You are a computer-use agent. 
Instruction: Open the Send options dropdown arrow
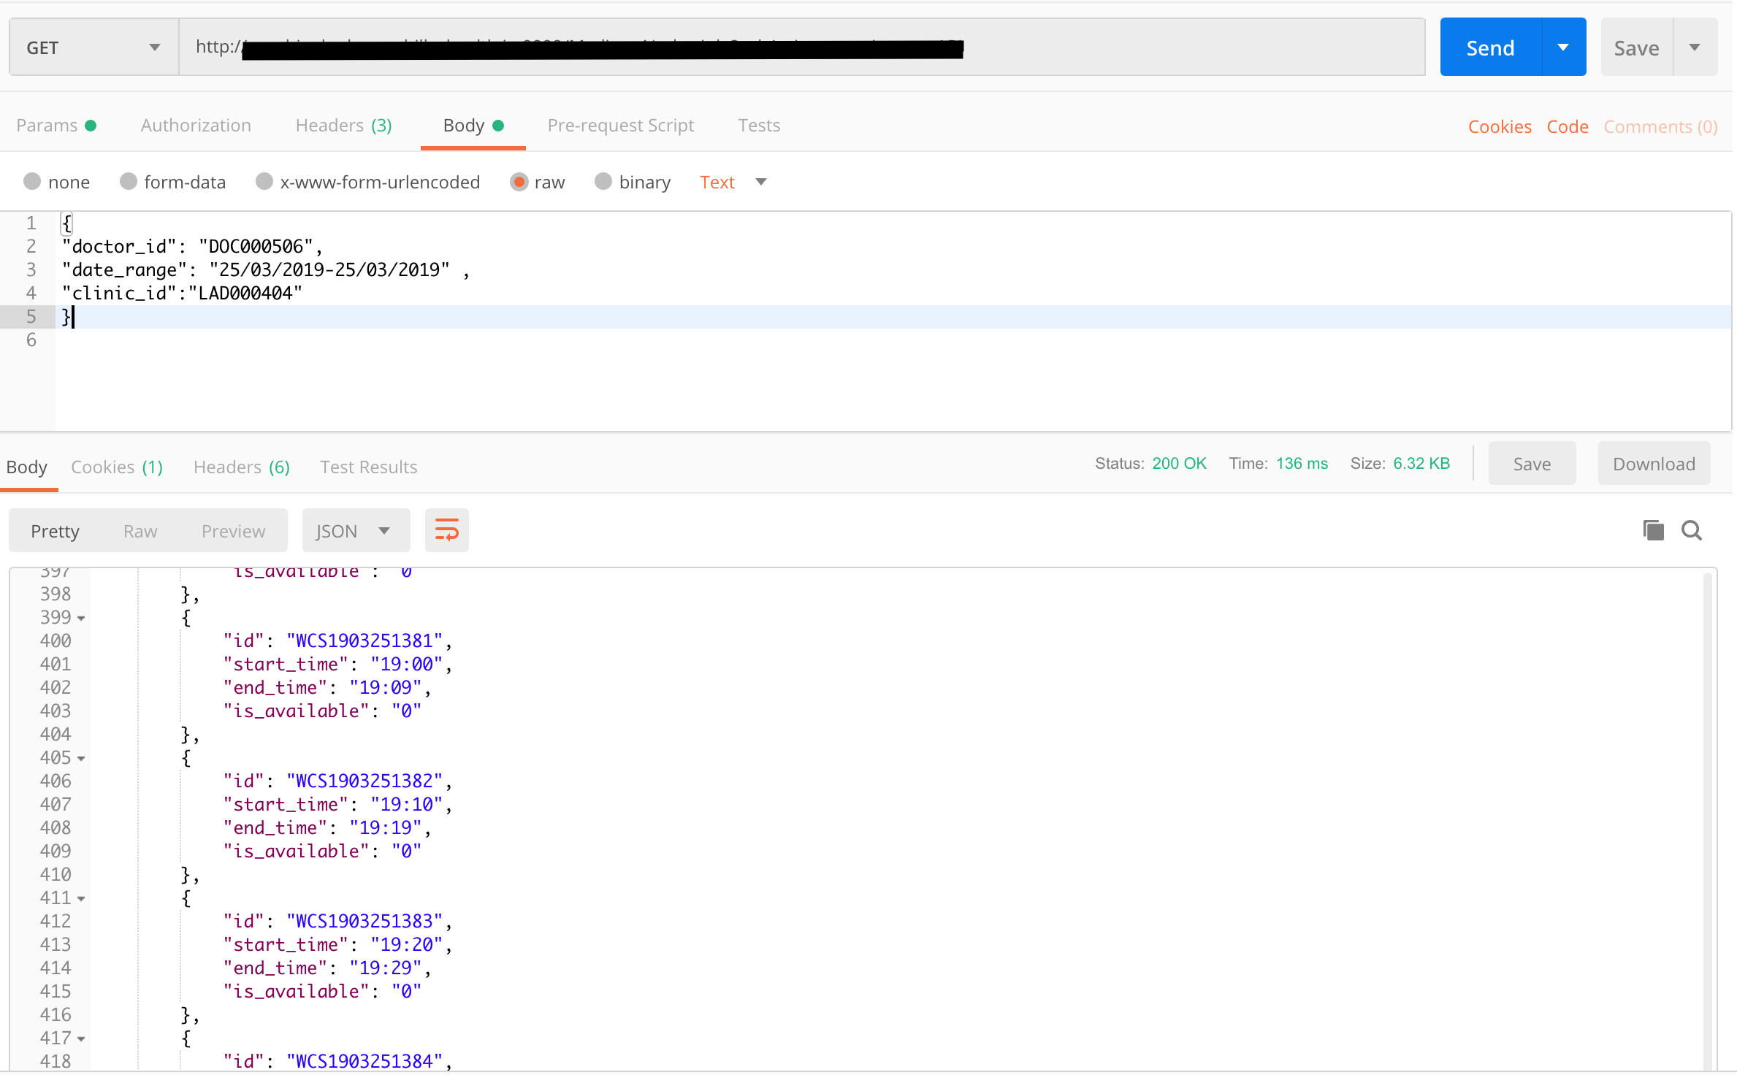(1564, 47)
